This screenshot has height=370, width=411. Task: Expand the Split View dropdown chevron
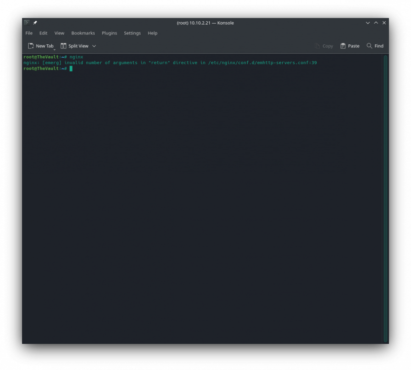point(94,46)
